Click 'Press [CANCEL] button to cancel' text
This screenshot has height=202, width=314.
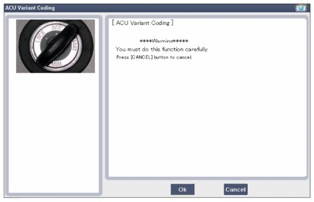tap(154, 57)
